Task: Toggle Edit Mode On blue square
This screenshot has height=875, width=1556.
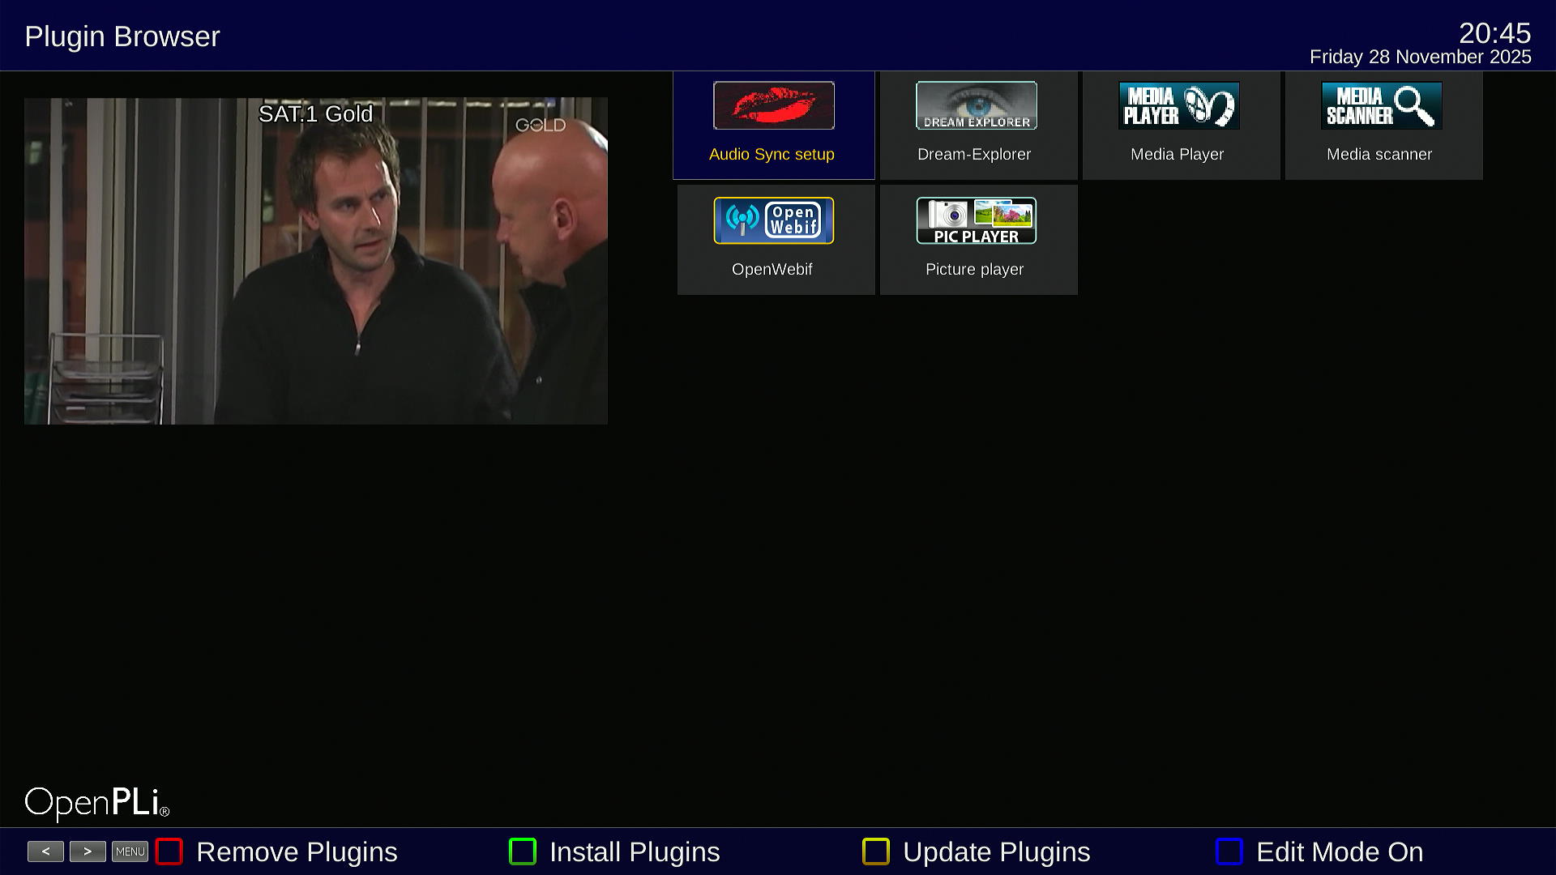Action: coord(1229,852)
